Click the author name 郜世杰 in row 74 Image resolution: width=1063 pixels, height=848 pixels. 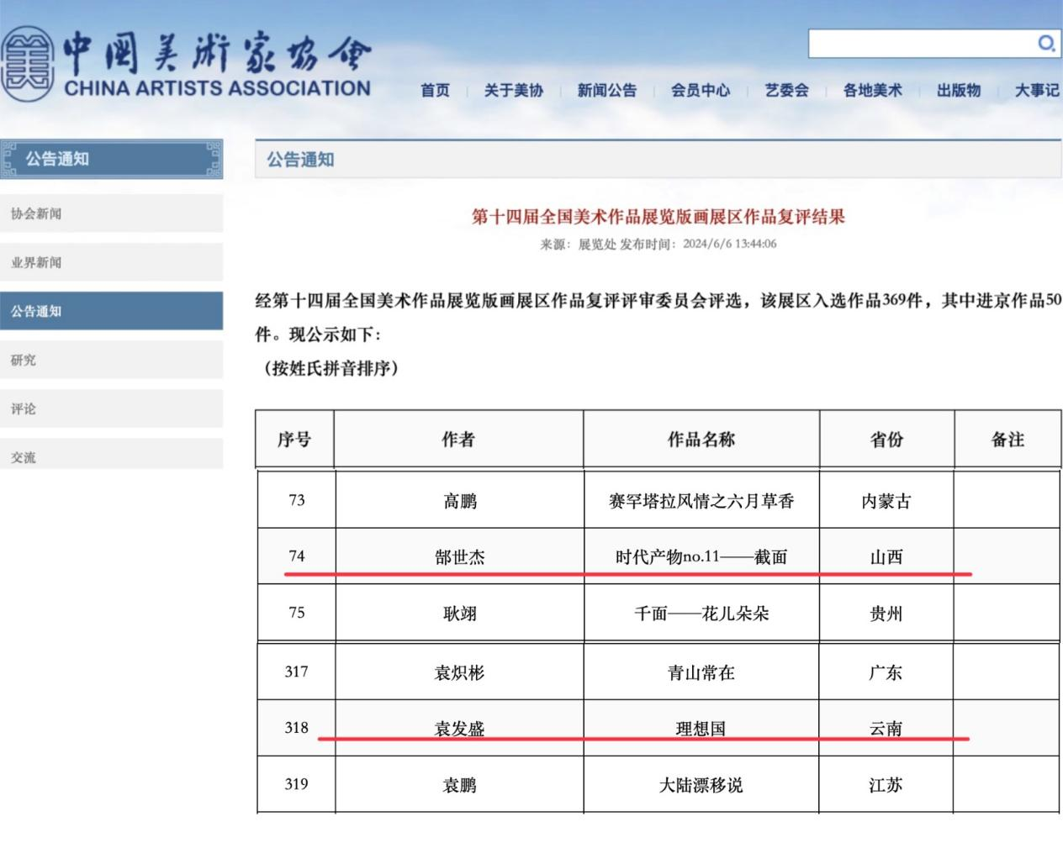point(459,556)
